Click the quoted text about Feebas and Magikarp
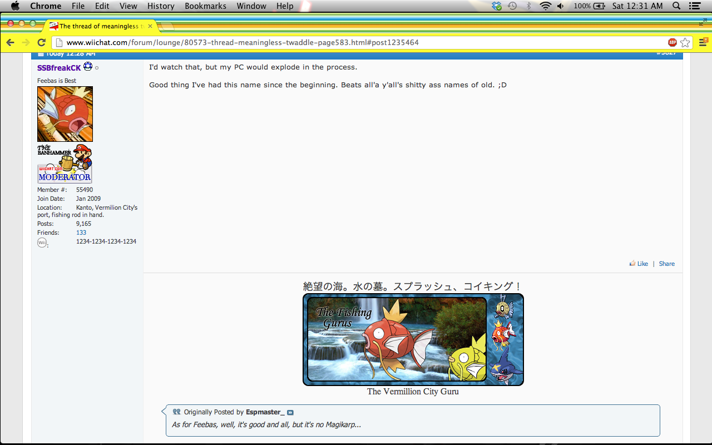The image size is (712, 445). pyautogui.click(x=266, y=425)
